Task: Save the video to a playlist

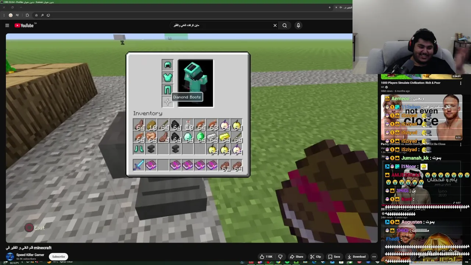Action: point(334,257)
